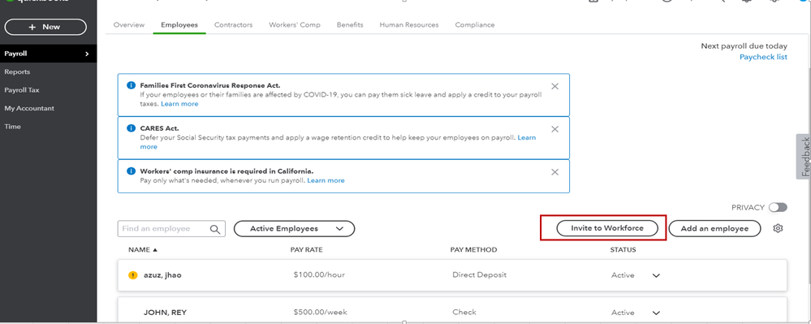Click the STATUS column header
The image size is (811, 324).
click(623, 249)
